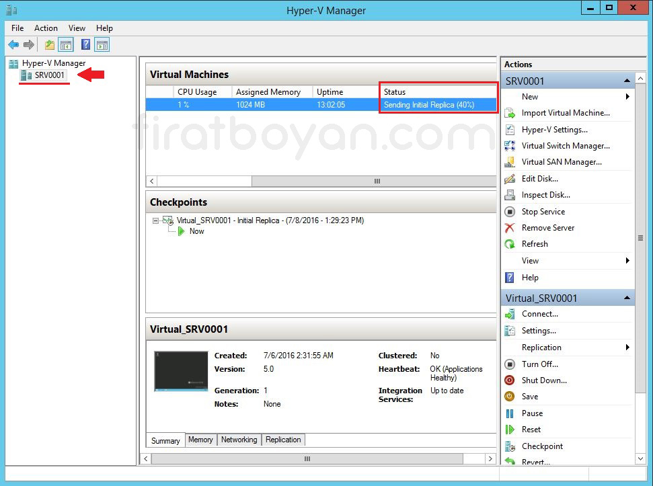Click Shut Down... action link
Viewport: 653px width, 486px height.
(x=544, y=380)
